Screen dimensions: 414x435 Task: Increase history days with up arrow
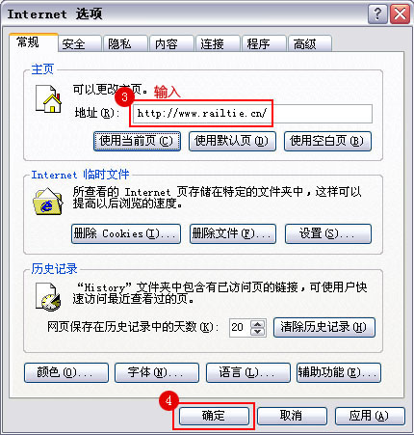(x=258, y=324)
